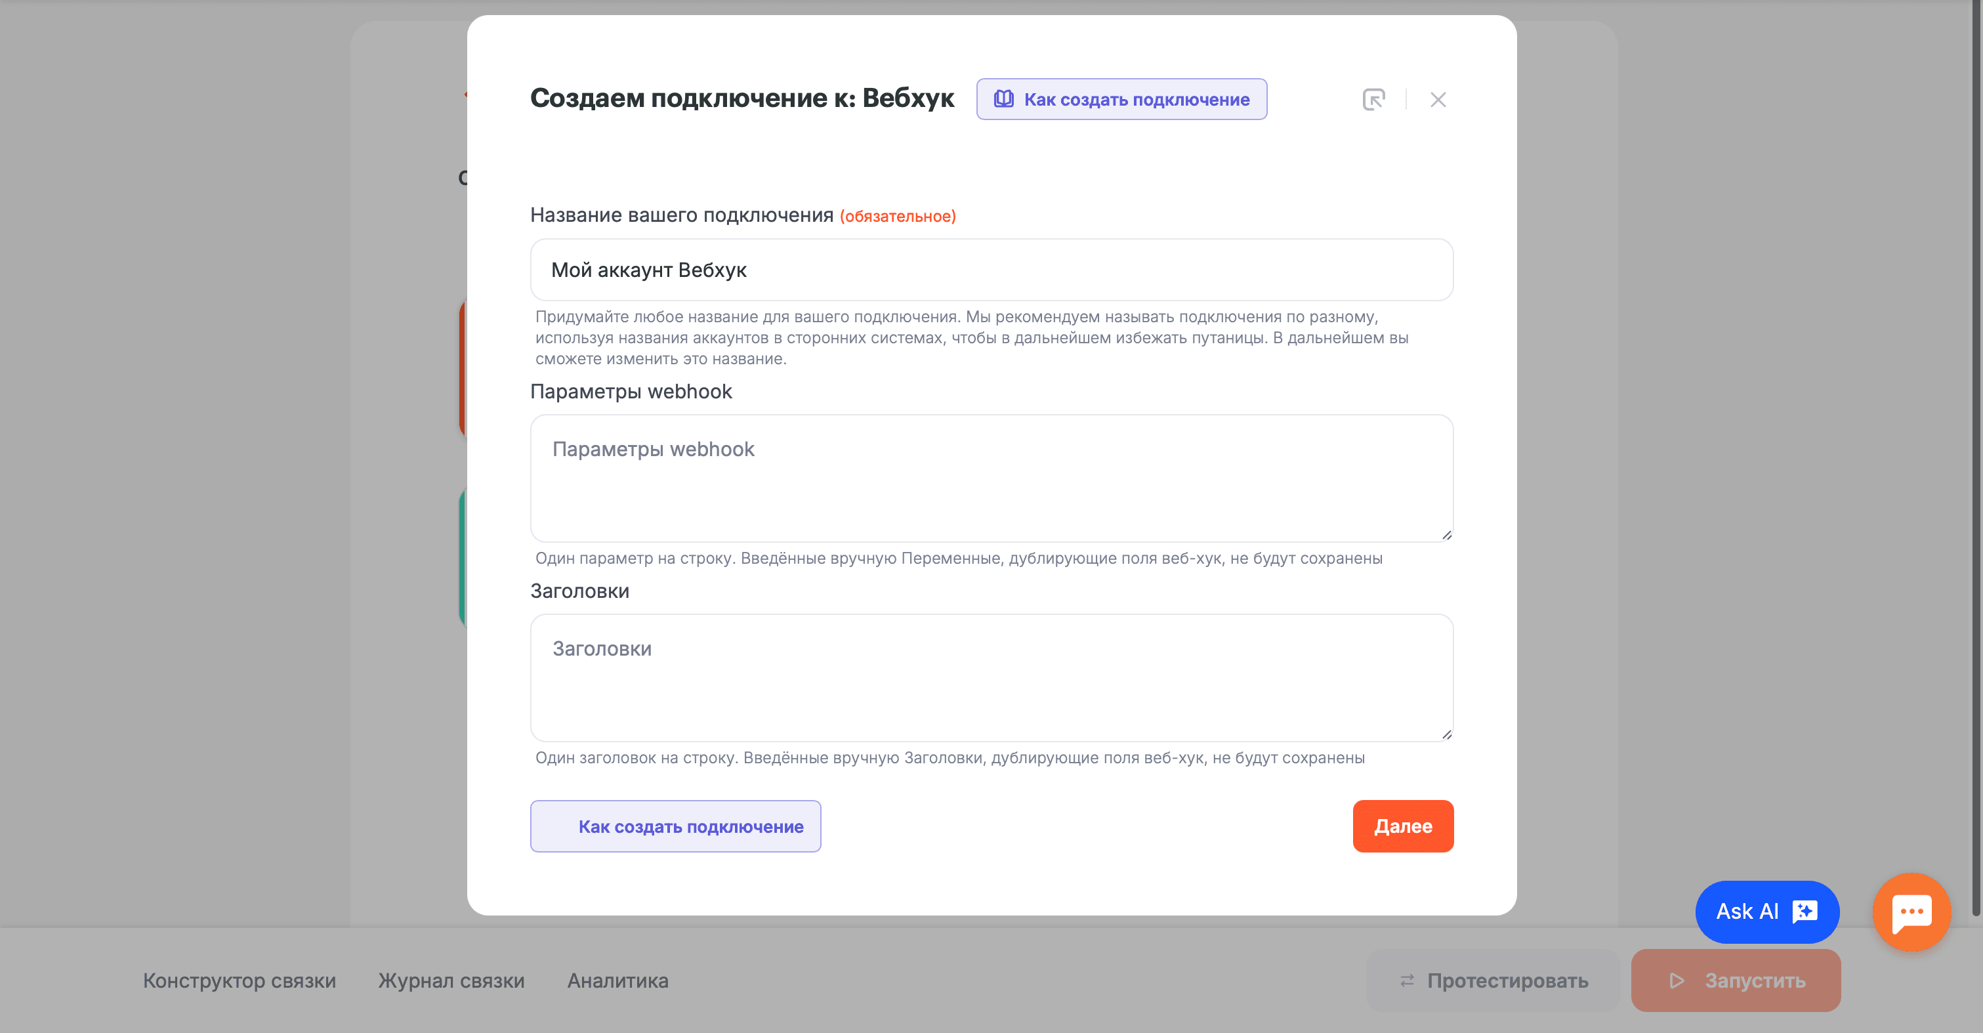Click the Протестировать button
1983x1033 pixels.
[x=1493, y=980]
